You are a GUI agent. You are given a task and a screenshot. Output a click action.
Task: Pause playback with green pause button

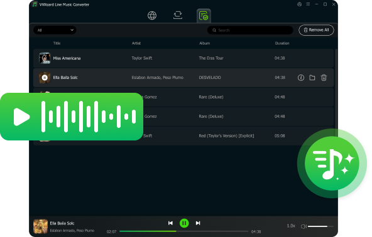point(184,223)
